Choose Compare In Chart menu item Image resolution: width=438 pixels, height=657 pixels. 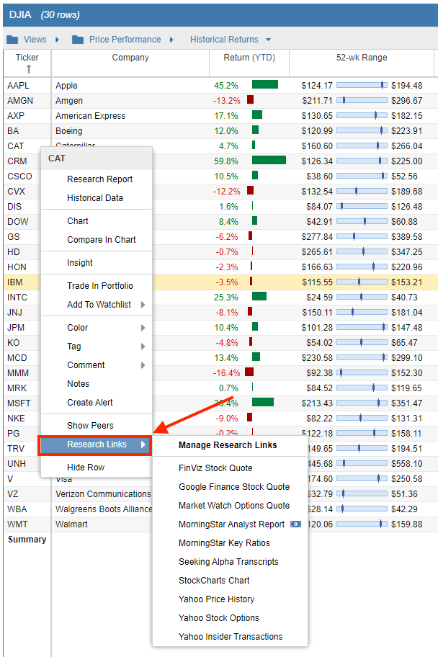pyautogui.click(x=102, y=240)
